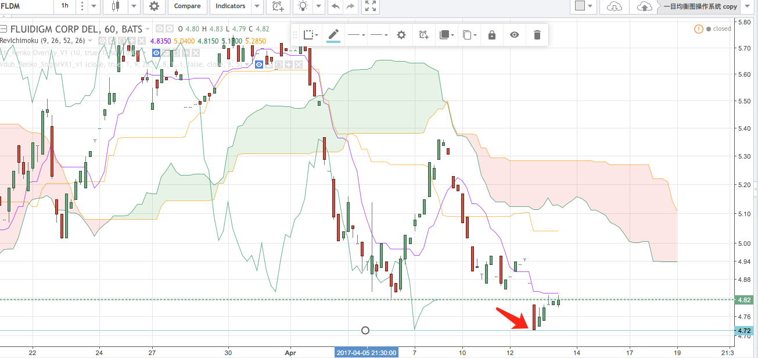Pick the line color pencil swatch
Screen dimensions: 758x358
pos(333,35)
